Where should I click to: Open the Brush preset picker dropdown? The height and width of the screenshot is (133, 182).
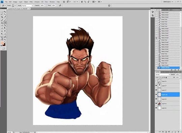pos(15,5)
